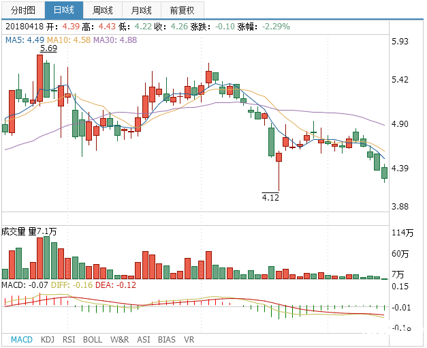Click the 4.12 low price label

tap(270, 197)
